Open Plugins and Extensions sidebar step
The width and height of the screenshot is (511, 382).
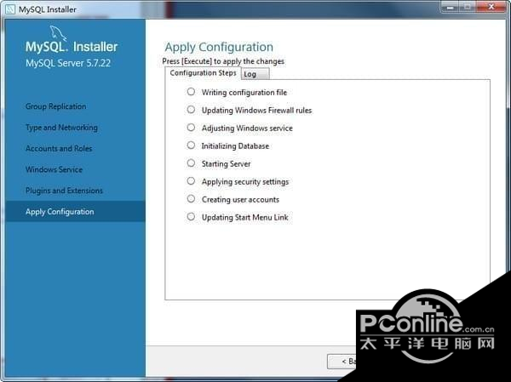point(64,191)
